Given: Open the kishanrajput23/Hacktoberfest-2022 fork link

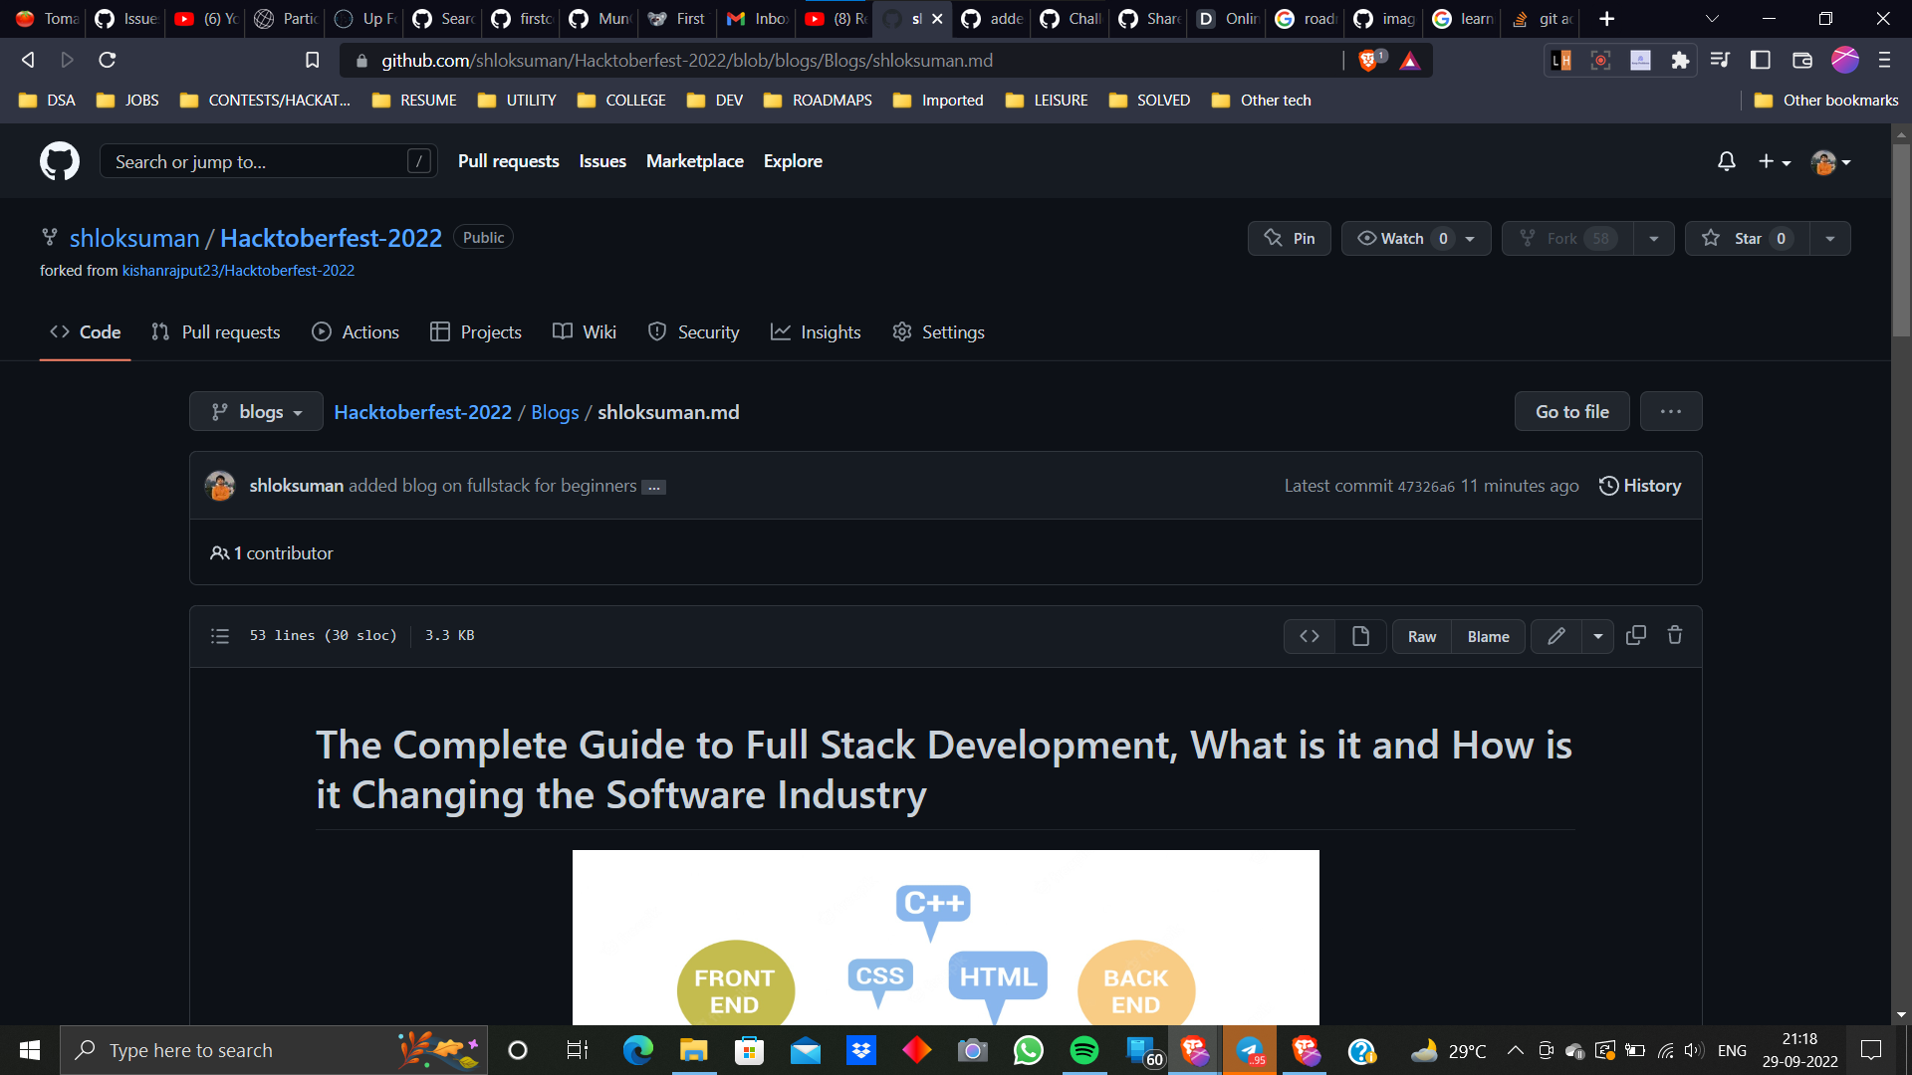Looking at the screenshot, I should (239, 270).
